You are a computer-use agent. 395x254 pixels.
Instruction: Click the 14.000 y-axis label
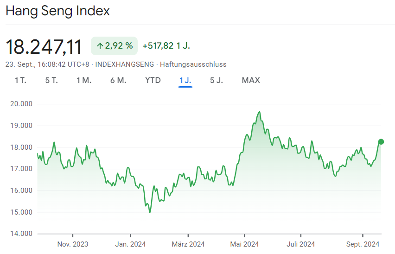click(21, 234)
